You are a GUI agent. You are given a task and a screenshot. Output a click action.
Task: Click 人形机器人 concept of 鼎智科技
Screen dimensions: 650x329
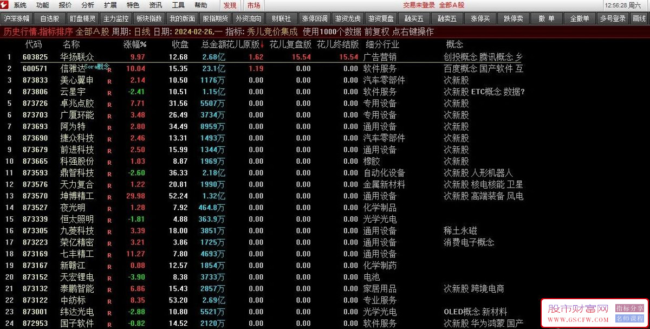click(492, 173)
